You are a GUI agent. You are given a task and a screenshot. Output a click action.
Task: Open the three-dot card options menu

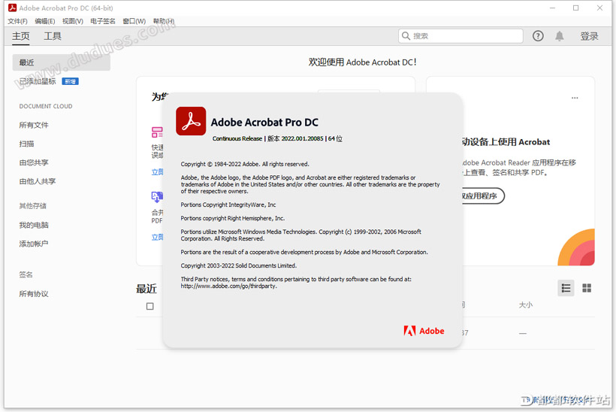pos(575,98)
